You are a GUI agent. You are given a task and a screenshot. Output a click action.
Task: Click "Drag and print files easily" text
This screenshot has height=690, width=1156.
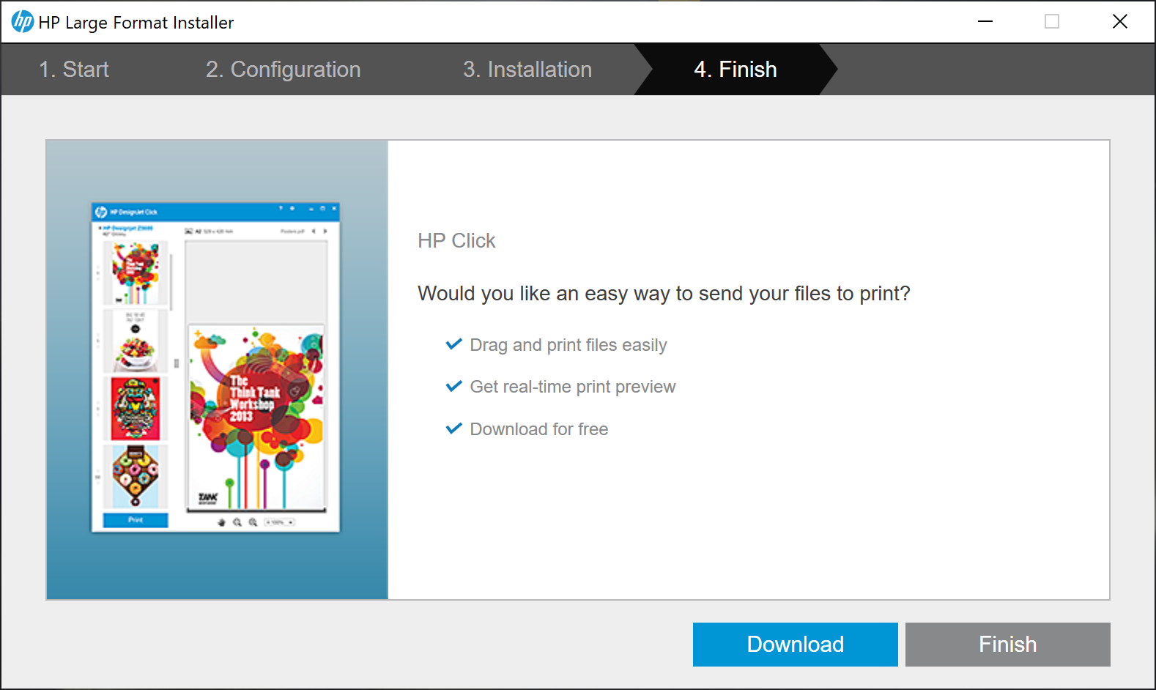click(568, 345)
